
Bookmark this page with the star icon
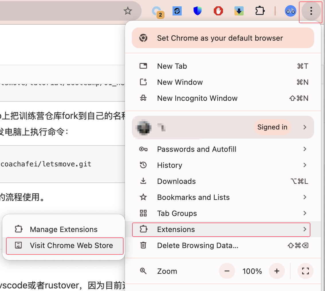128,11
